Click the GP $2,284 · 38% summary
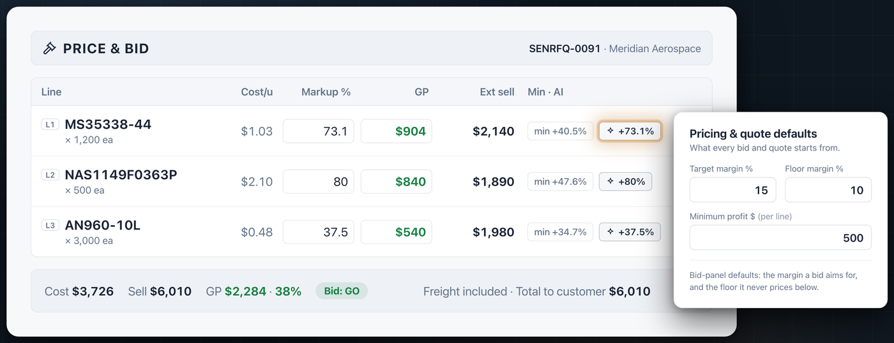The image size is (894, 343). tap(254, 291)
